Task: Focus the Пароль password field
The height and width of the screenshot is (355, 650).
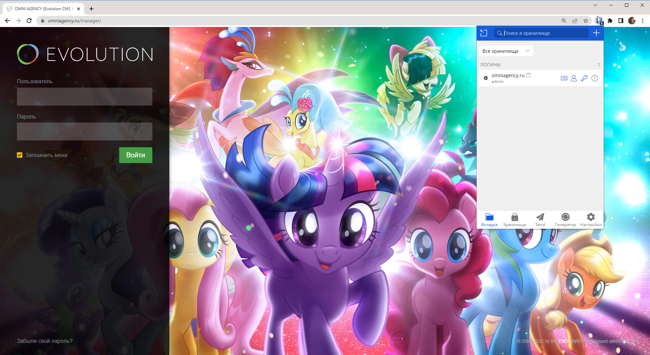Action: click(x=85, y=131)
